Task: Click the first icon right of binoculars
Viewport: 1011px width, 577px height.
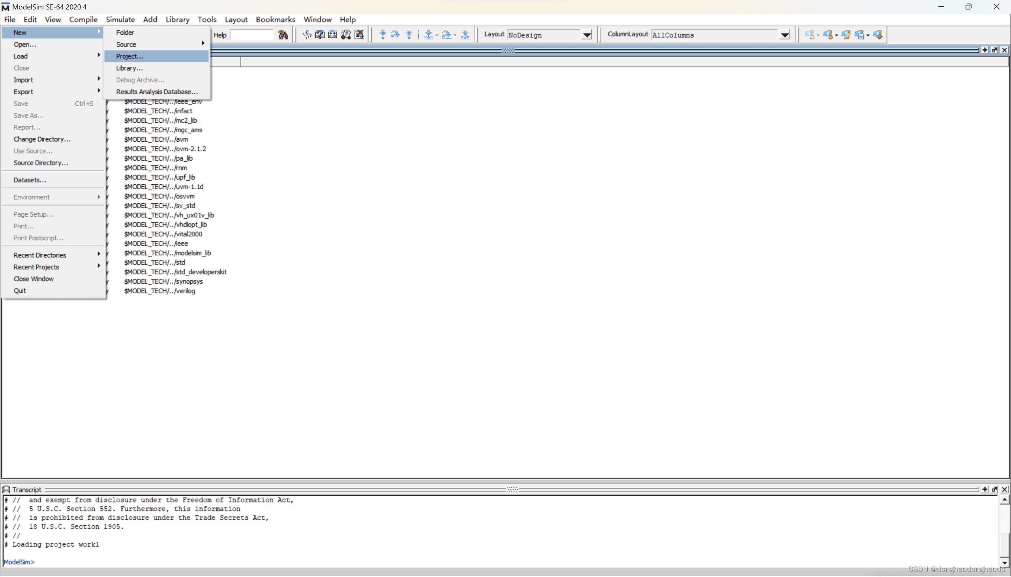Action: tap(307, 35)
